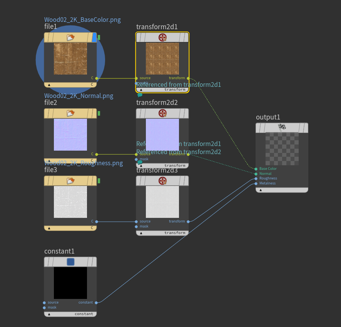Click the Metalness input port on output1

256,183
